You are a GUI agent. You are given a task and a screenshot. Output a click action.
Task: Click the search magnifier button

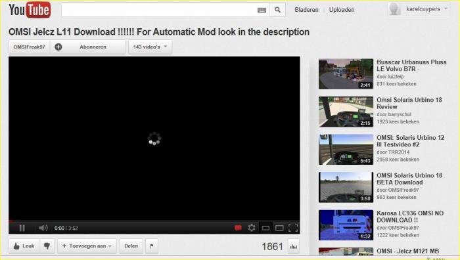click(277, 10)
